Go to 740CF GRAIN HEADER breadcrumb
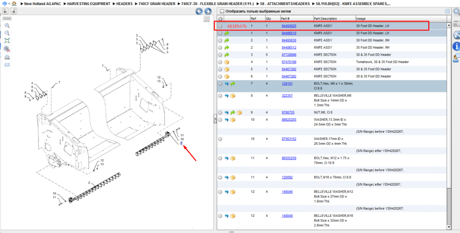 pos(157,4)
